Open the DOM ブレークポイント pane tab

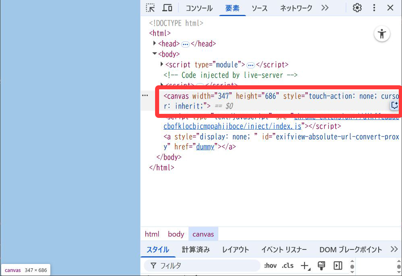[x=351, y=249]
